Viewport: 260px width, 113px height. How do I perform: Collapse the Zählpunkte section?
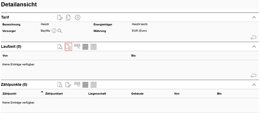[254, 84]
